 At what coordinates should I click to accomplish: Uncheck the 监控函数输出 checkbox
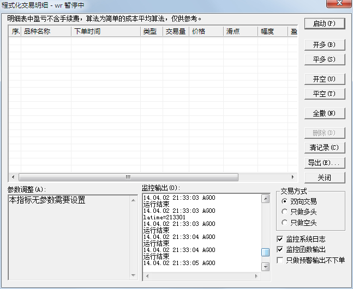tap(280, 249)
